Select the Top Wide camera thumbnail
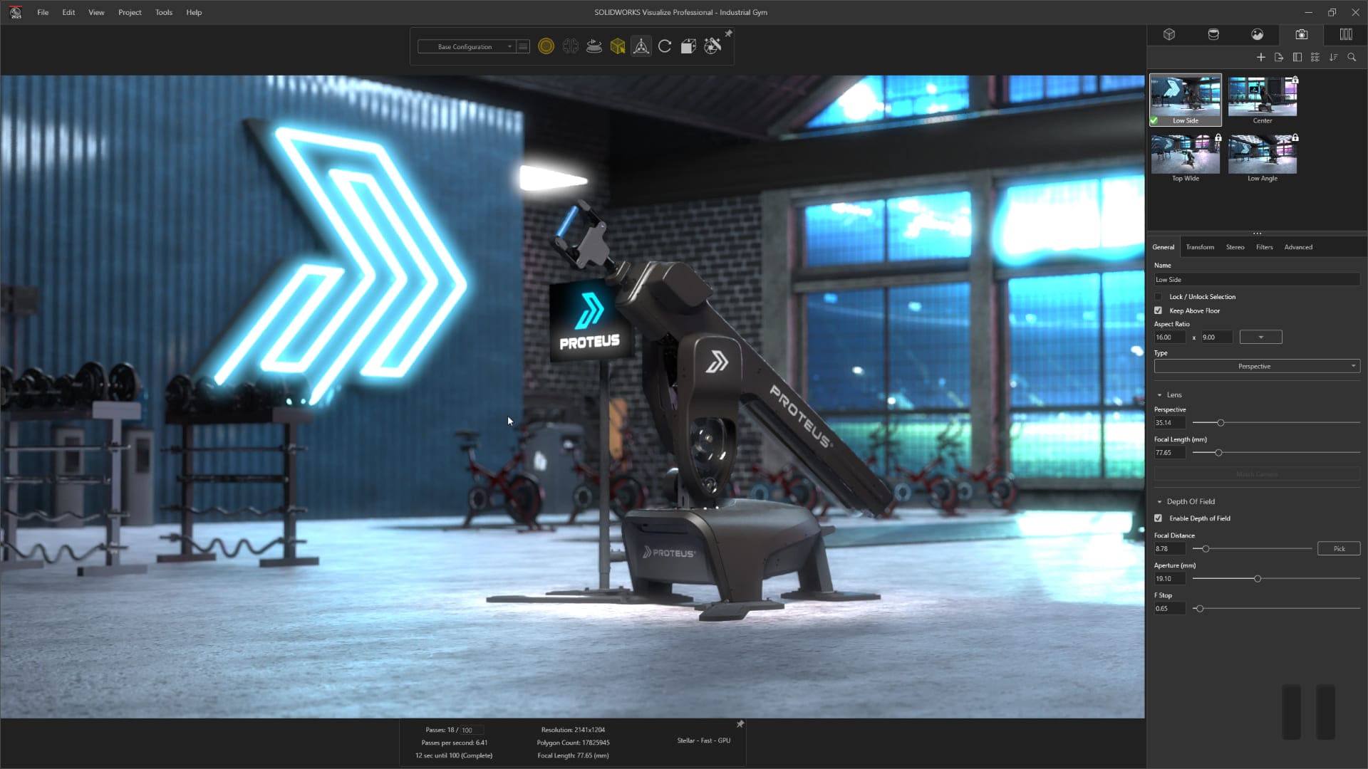1368x769 pixels. (x=1186, y=155)
